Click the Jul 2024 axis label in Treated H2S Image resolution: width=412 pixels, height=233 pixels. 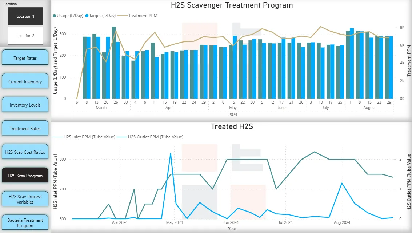285,222
